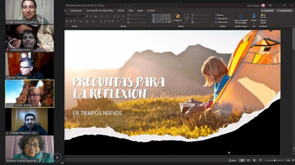This screenshot has width=295, height=165.
Task: Toggle the Notas pane
Action: (x=233, y=160)
